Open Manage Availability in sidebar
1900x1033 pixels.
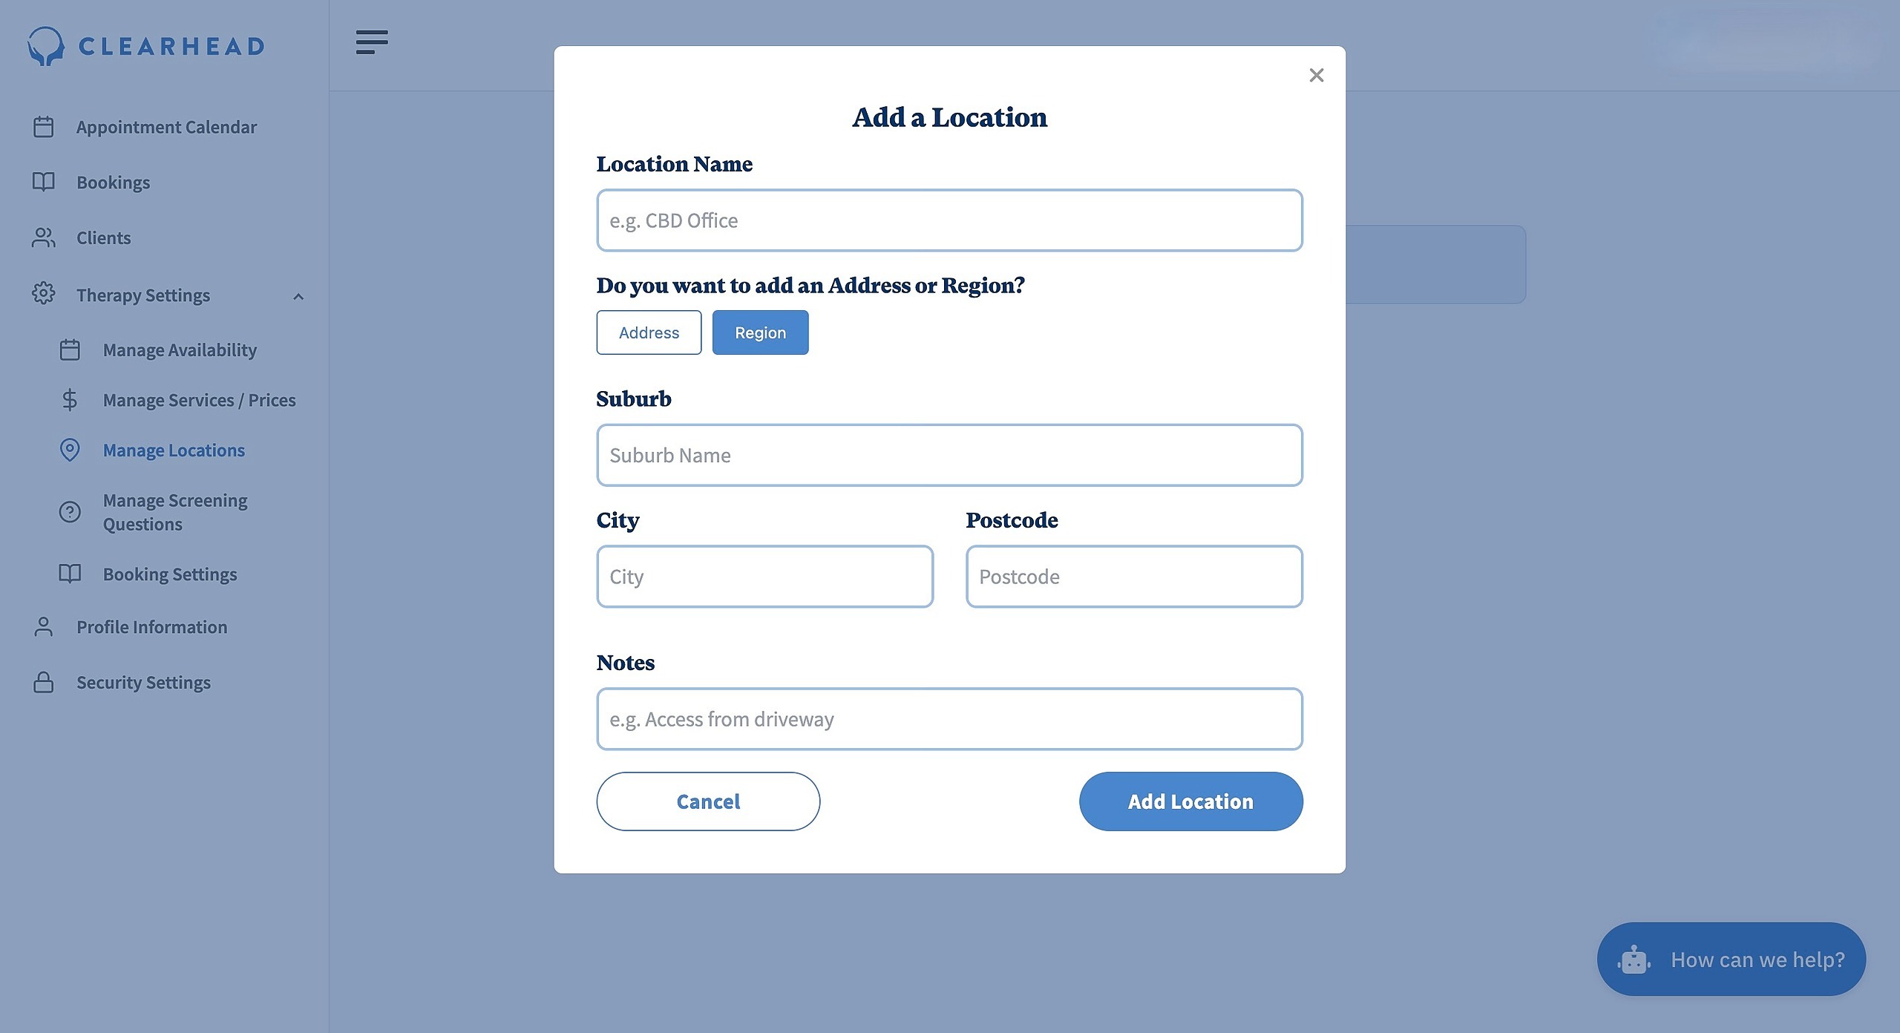(180, 350)
